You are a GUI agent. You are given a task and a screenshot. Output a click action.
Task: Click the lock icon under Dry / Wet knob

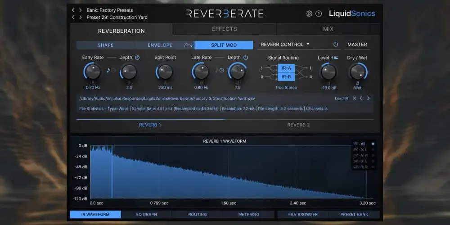pos(358,83)
